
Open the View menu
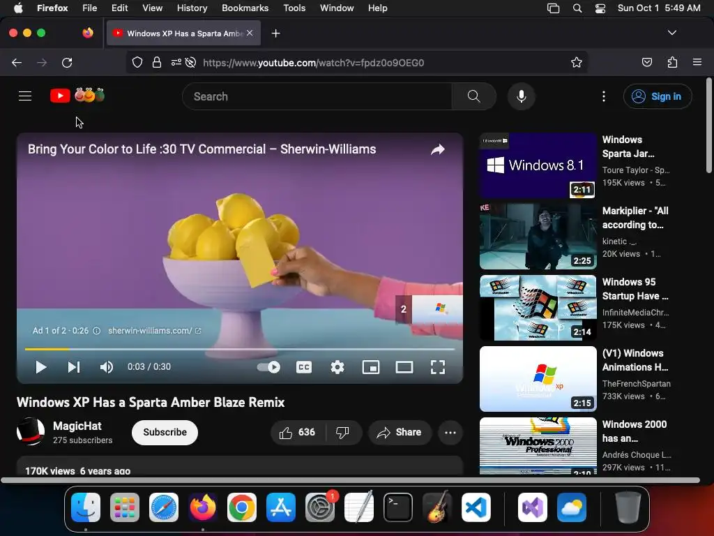pos(152,8)
